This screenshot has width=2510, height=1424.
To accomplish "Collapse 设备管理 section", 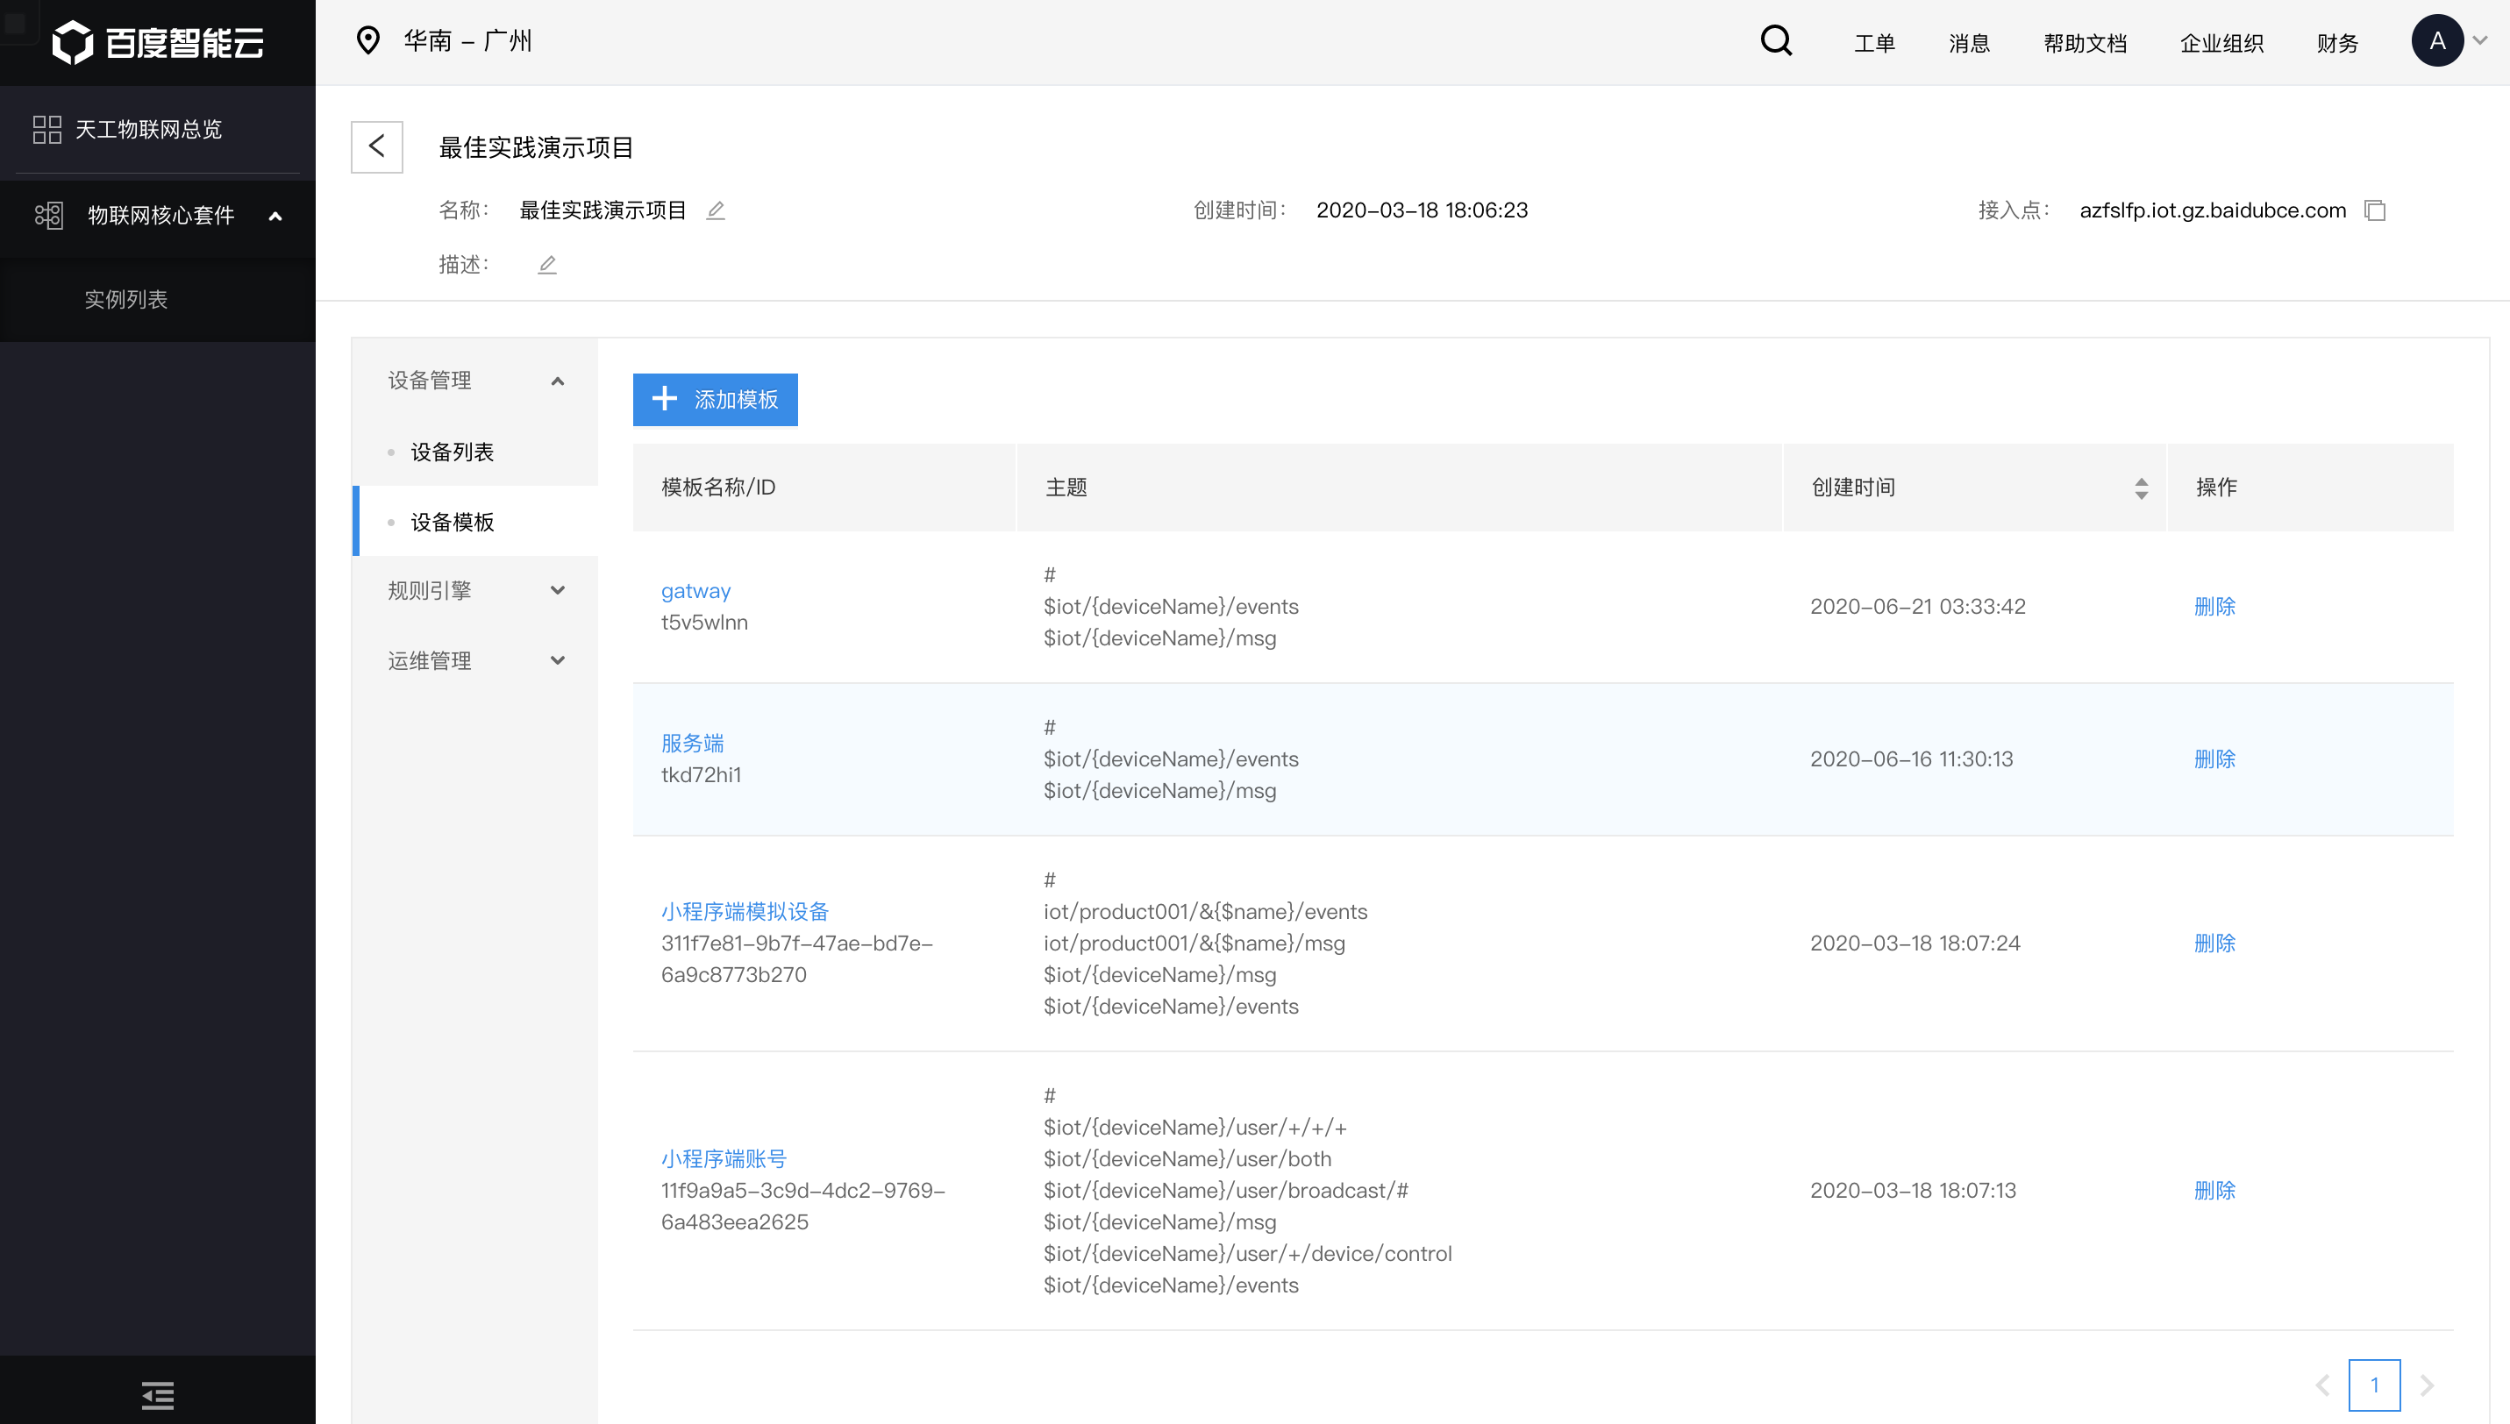I will click(x=558, y=381).
